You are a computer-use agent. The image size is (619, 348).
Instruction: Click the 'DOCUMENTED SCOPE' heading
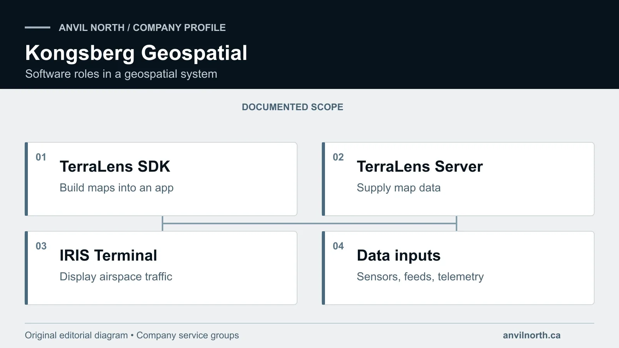[292, 107]
